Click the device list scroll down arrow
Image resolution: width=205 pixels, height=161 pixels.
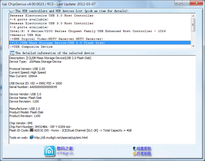[x=193, y=46]
